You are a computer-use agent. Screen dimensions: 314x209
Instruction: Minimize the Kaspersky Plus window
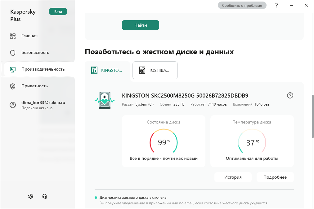click(x=291, y=5)
